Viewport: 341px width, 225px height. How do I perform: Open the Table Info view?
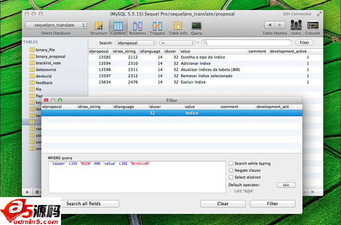[x=178, y=28]
